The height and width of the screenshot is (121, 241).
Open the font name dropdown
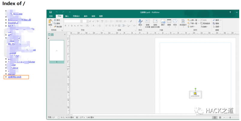[x=81, y=21]
